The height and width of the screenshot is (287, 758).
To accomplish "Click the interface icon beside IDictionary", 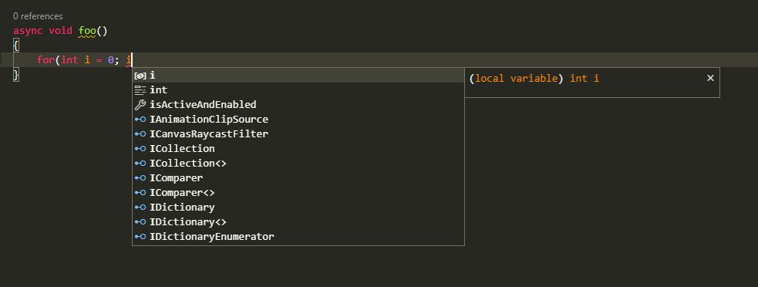I will (x=140, y=207).
